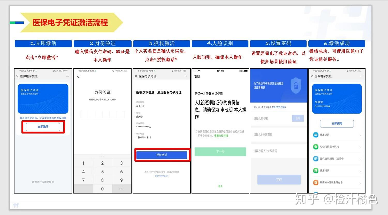
Task: Select the 5.设置密码 step header
Action: tap(278, 43)
